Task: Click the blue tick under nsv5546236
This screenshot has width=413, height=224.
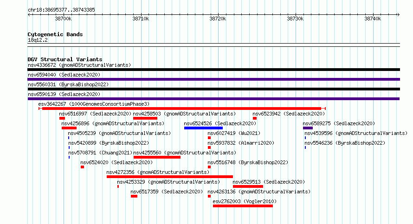Action: 305,147
